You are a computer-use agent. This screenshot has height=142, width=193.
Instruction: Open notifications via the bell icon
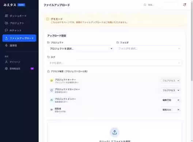[185, 5]
